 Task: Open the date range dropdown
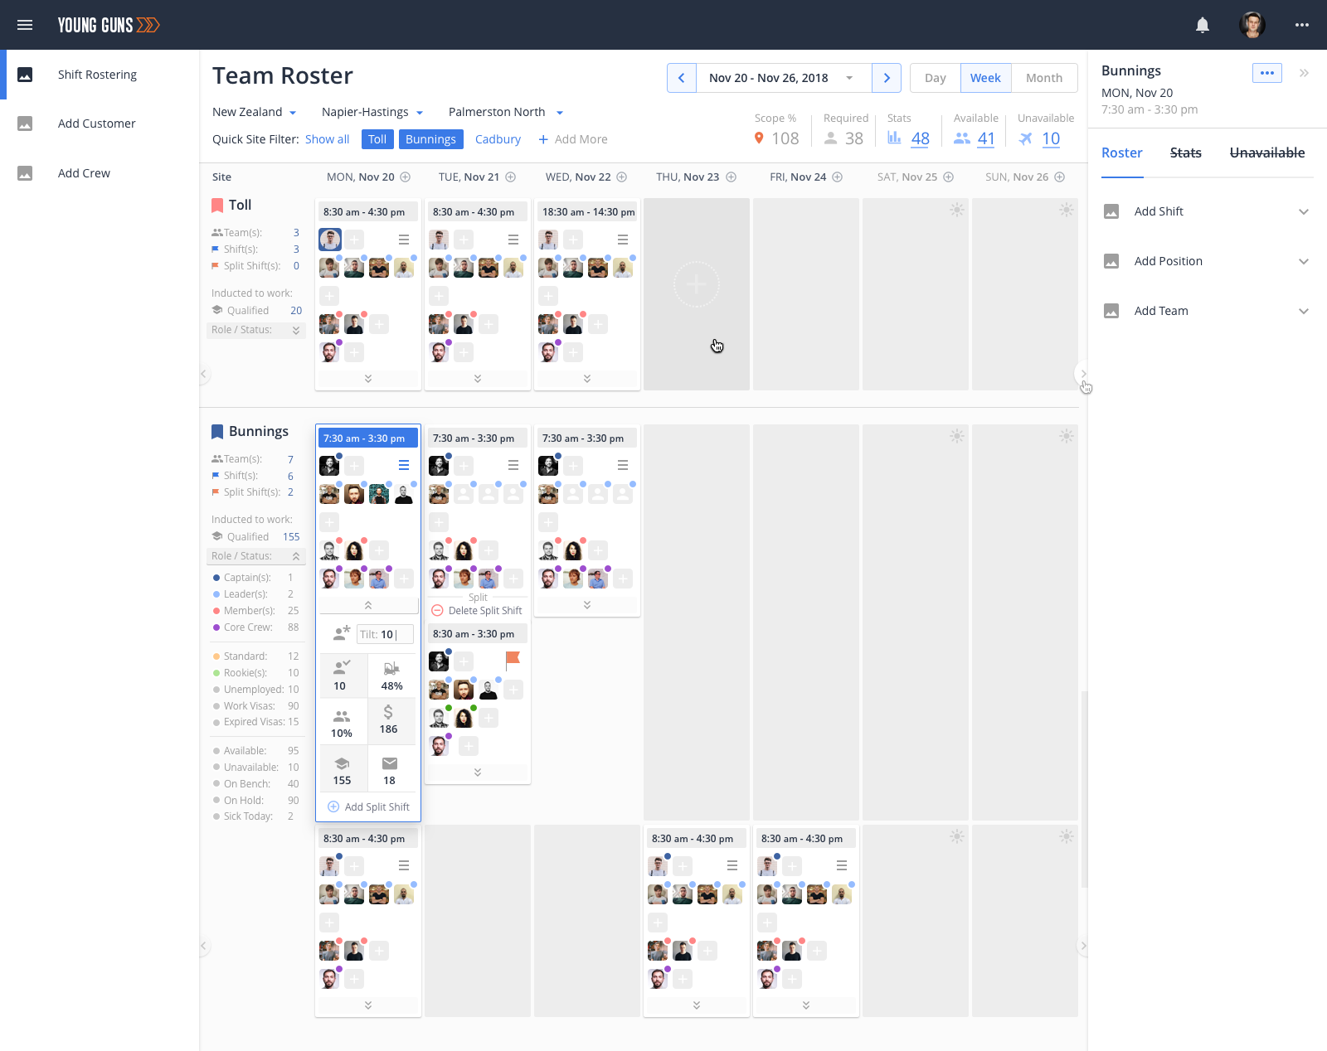[x=784, y=78]
